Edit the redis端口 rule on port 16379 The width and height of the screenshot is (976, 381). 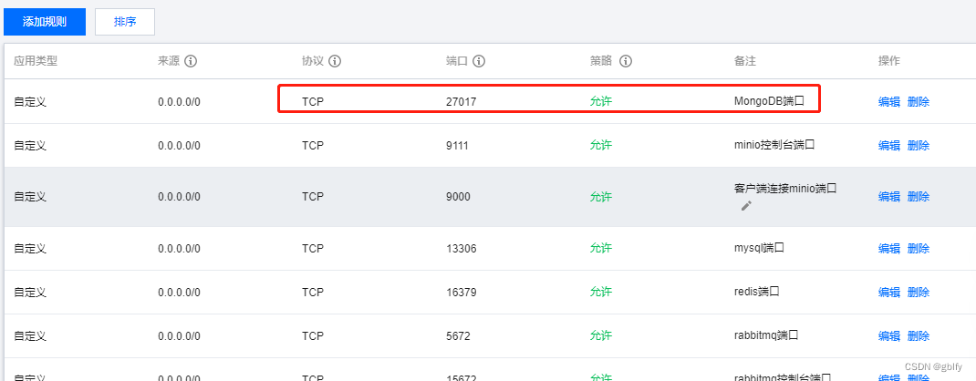(x=888, y=292)
